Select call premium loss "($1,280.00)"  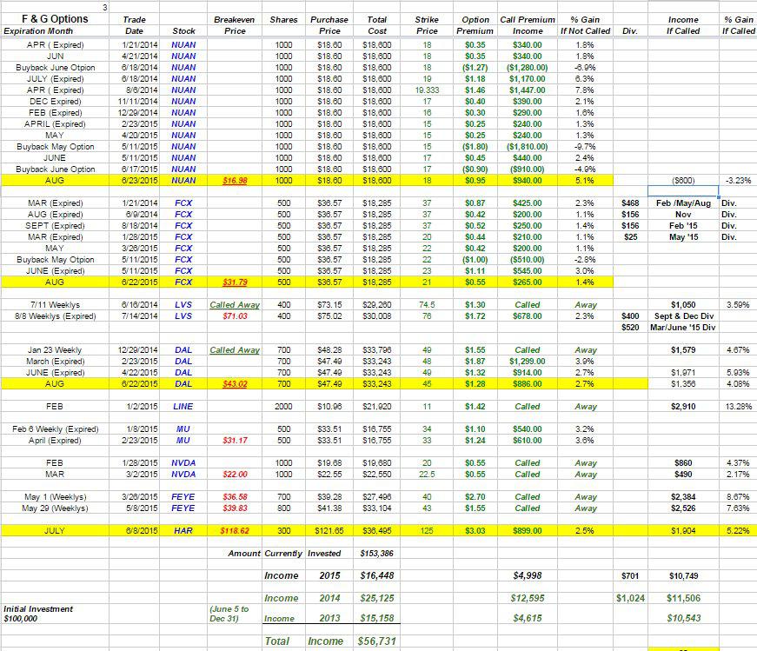528,68
